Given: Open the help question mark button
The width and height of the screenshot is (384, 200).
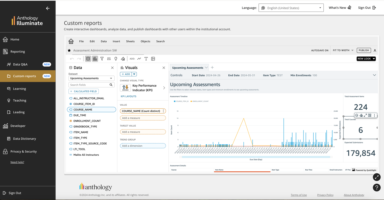Looking at the screenshot, I should [377, 188].
